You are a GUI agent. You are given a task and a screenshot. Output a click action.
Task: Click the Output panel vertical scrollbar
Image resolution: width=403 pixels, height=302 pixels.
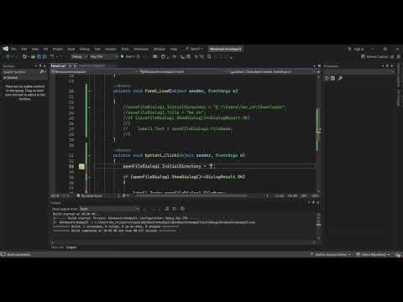tap(319, 226)
